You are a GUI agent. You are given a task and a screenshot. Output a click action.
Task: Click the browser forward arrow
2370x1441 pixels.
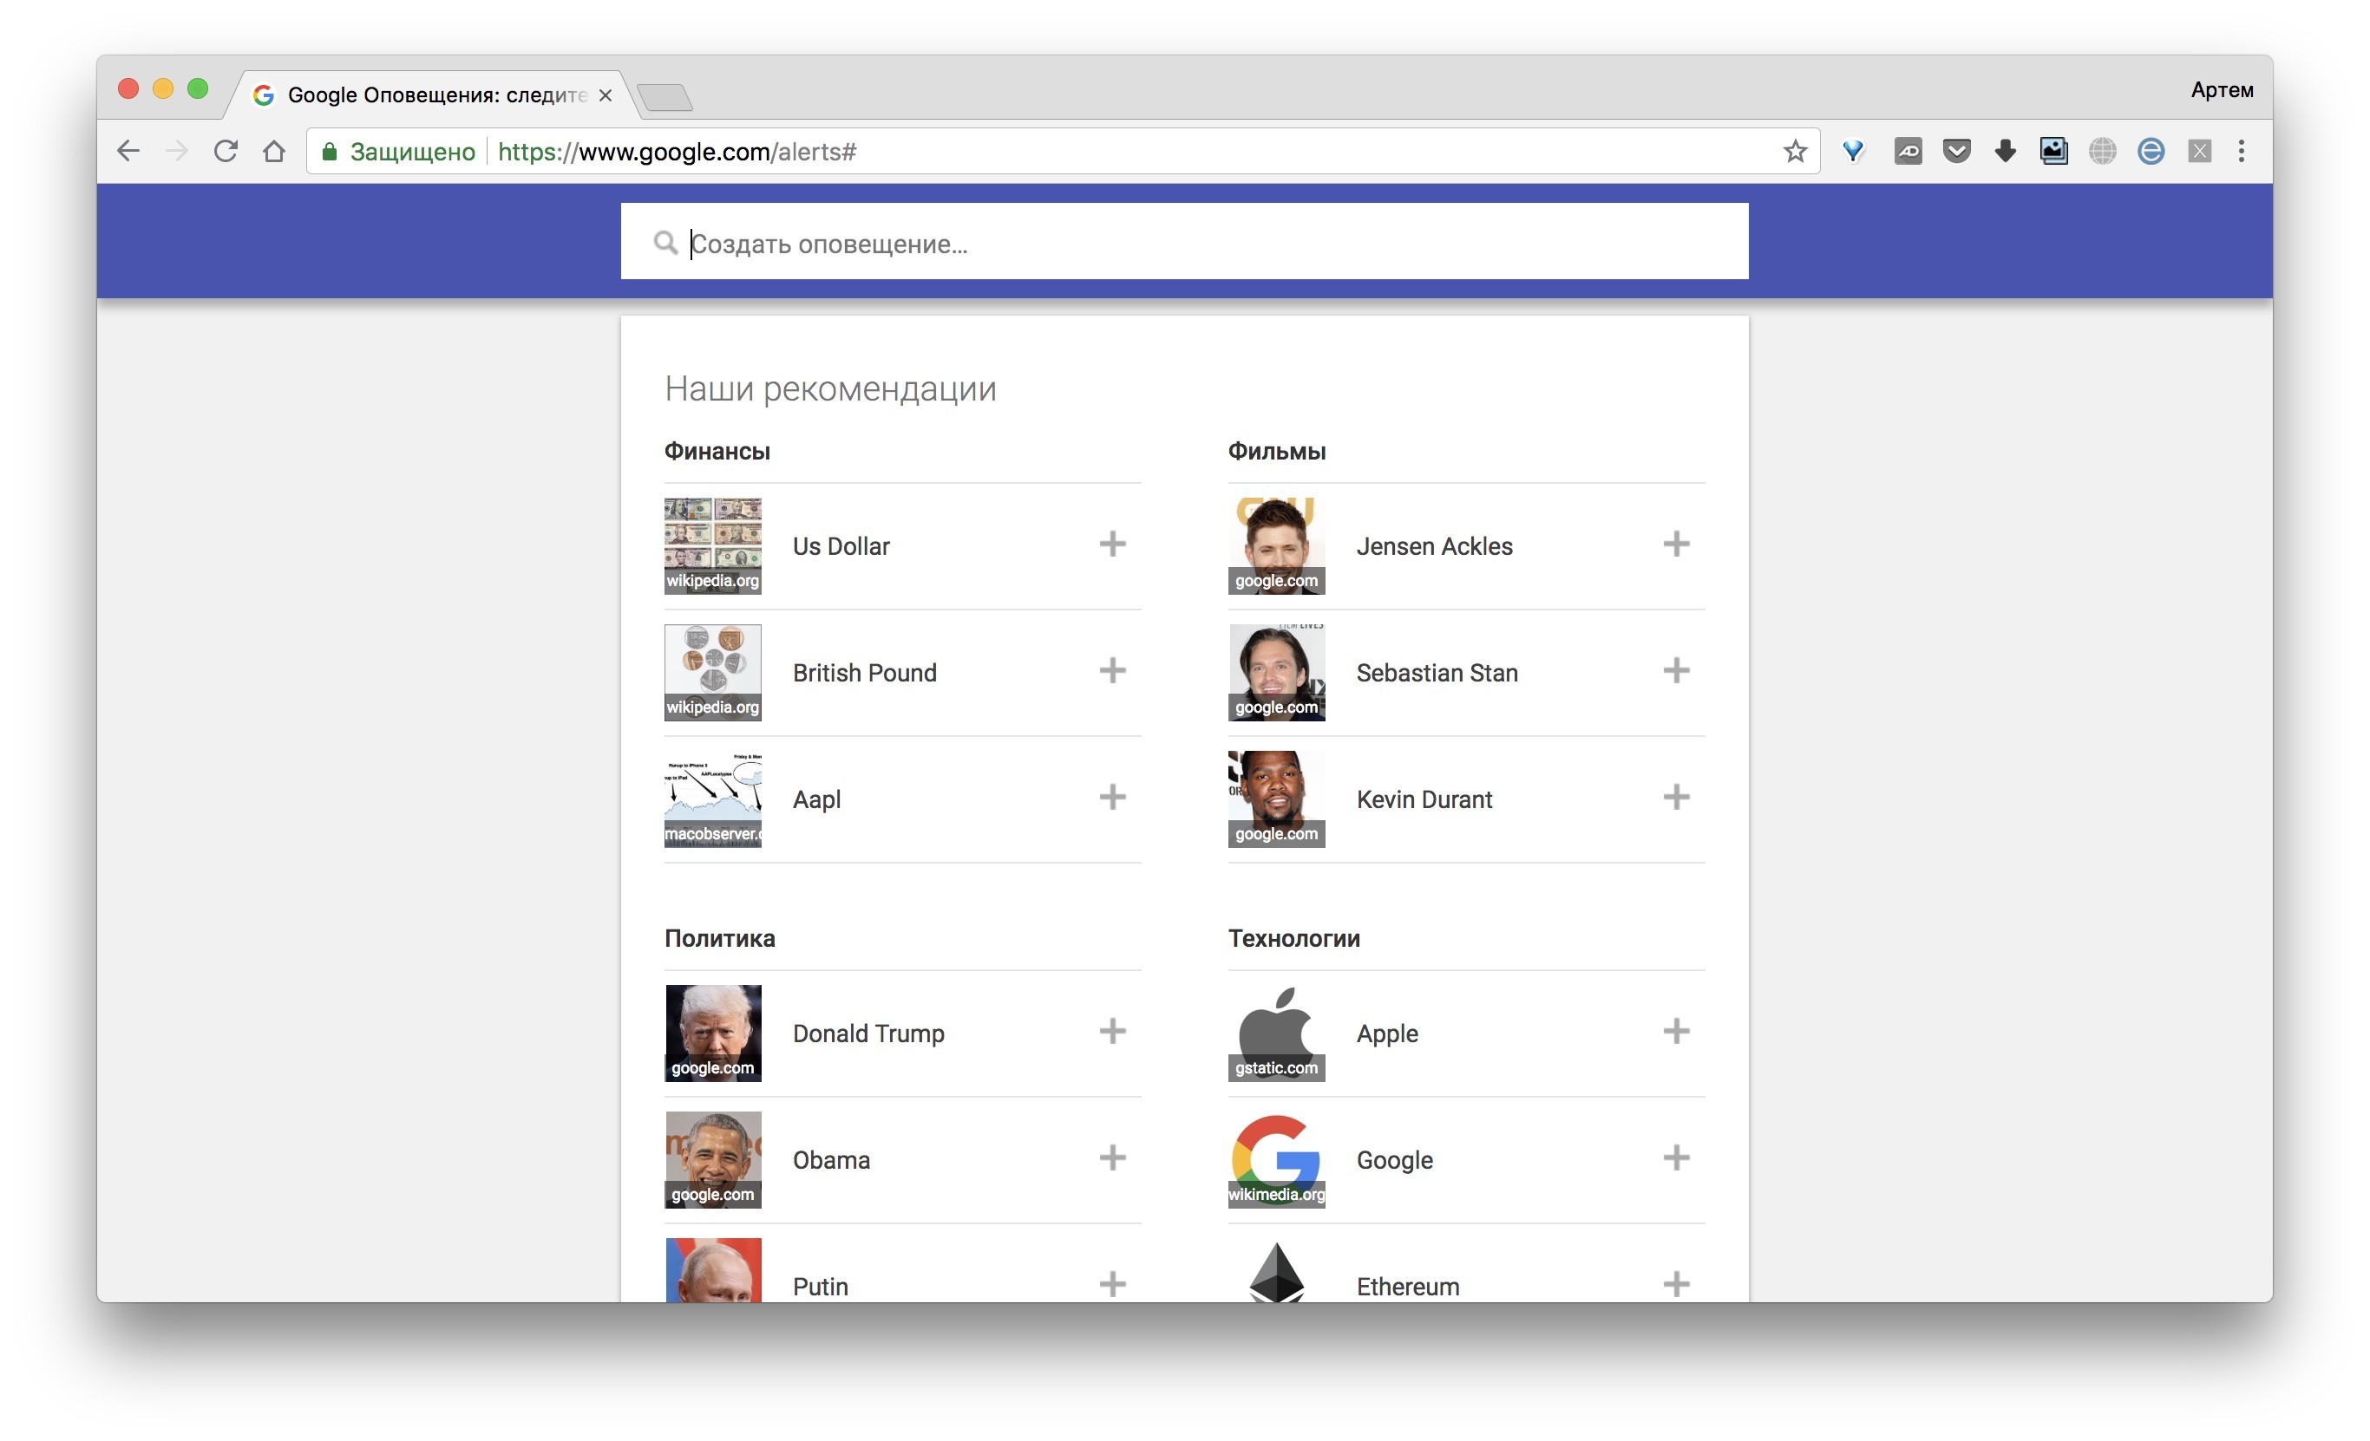[x=177, y=151]
